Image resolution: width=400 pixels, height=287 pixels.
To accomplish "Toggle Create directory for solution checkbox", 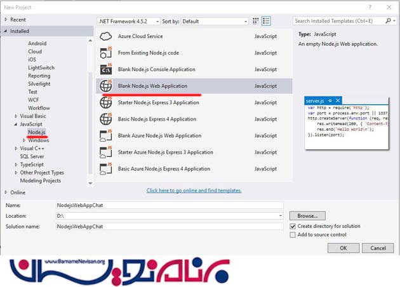I will pos(293,226).
